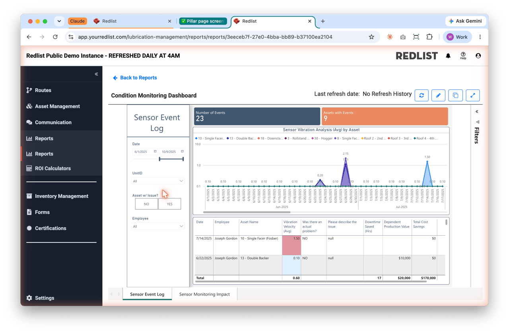Click Ask Gemini button
Image resolution: width=509 pixels, height=333 pixels.
[x=465, y=21]
